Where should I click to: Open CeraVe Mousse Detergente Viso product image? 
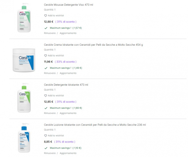pyautogui.click(x=24, y=18)
